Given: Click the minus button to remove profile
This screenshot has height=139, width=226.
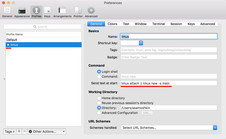Looking at the screenshot, I should pyautogui.click(x=25, y=131).
